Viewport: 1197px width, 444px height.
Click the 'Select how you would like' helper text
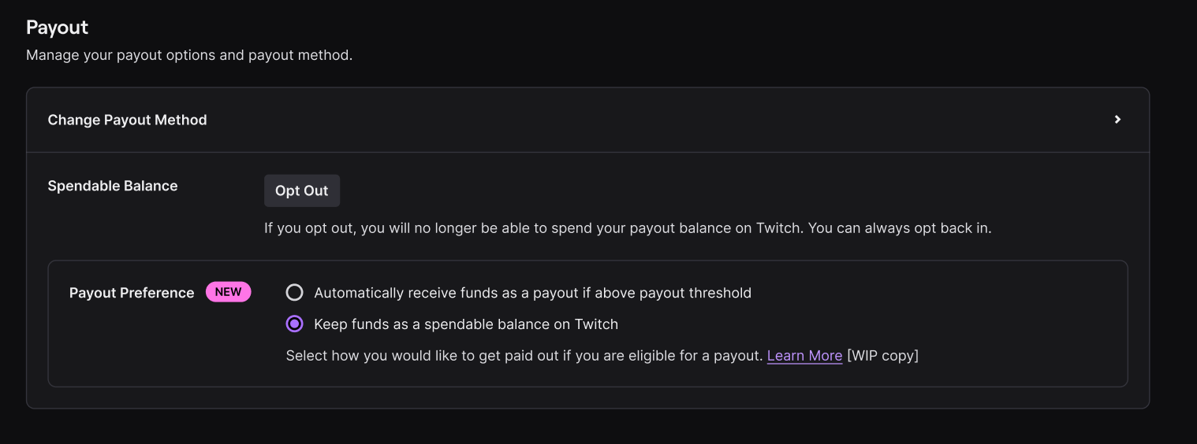pyautogui.click(x=524, y=355)
